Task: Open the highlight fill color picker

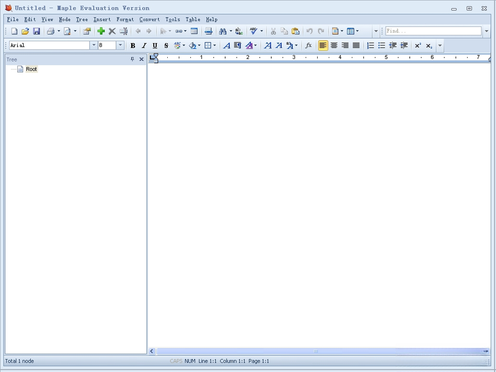Action: coord(193,45)
